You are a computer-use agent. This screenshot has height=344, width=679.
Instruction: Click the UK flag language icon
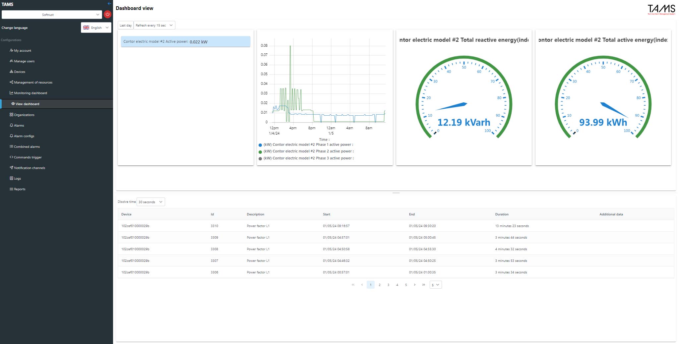(86, 28)
